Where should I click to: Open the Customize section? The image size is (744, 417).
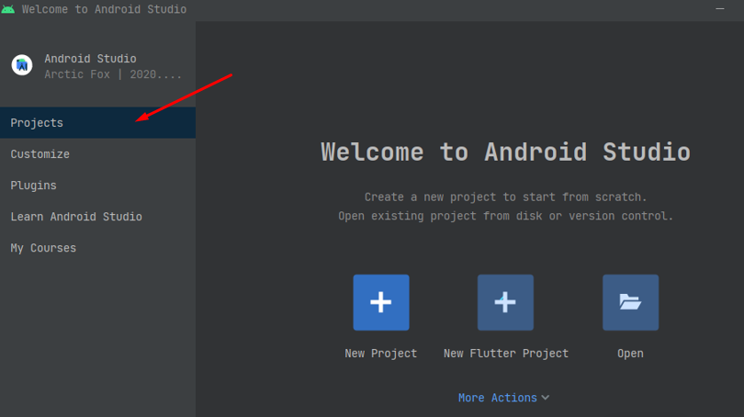pos(97,154)
